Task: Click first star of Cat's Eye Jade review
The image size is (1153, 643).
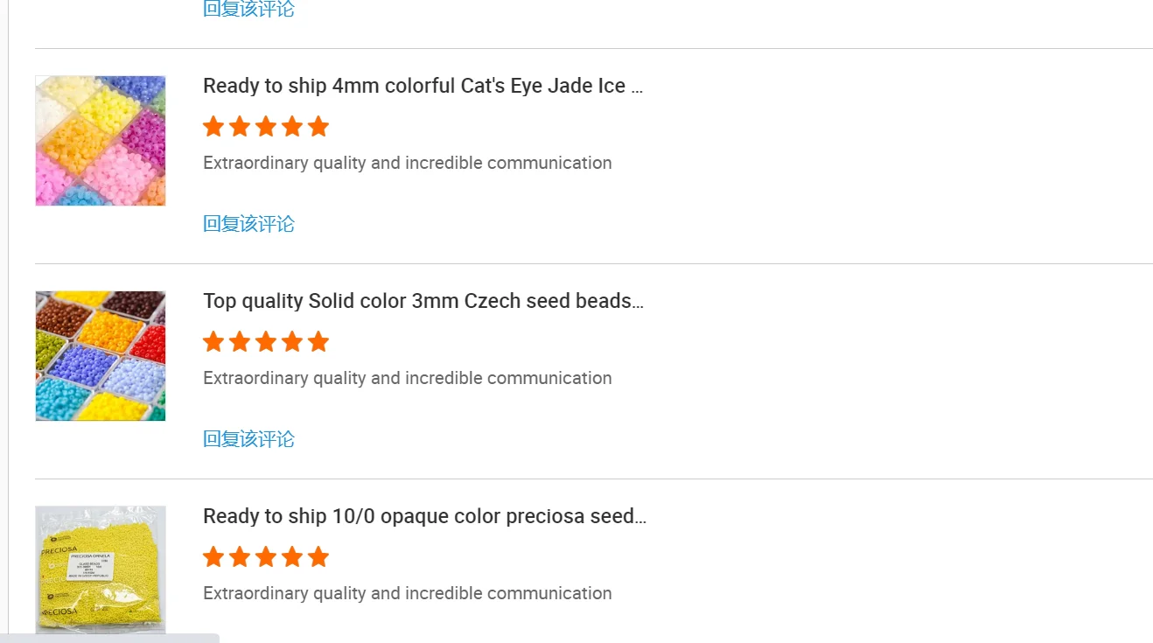Action: coord(213,127)
